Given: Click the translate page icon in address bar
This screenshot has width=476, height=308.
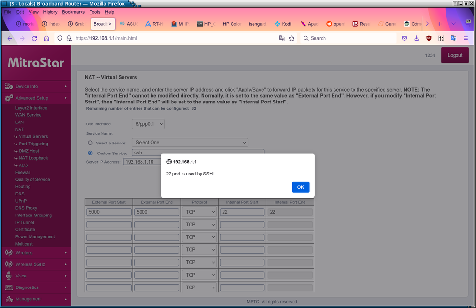Looking at the screenshot, I should (282, 38).
